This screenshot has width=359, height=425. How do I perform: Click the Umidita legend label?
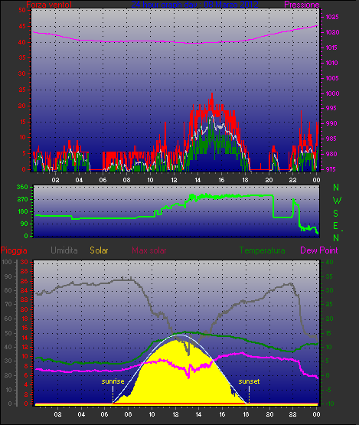pyautogui.click(x=64, y=250)
